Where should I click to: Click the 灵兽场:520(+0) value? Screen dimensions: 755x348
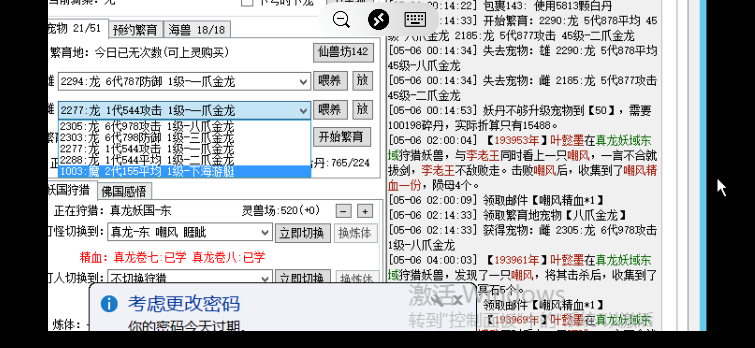(x=281, y=211)
